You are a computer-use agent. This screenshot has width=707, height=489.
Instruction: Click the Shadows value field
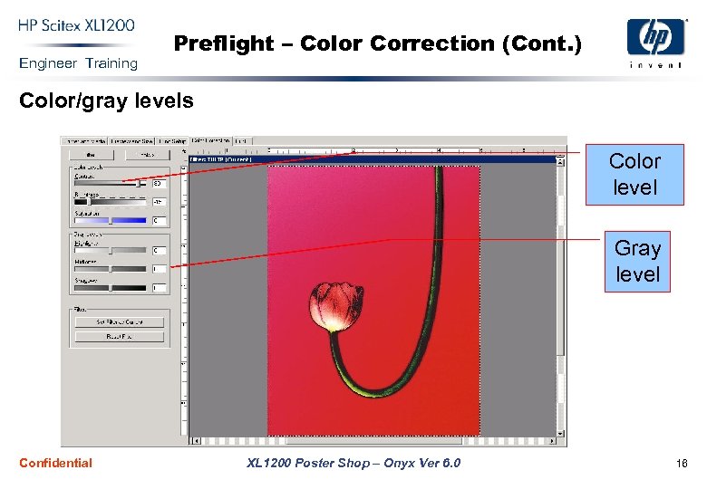point(160,288)
